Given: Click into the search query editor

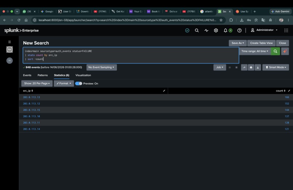Looking at the screenshot, I should point(131,55).
